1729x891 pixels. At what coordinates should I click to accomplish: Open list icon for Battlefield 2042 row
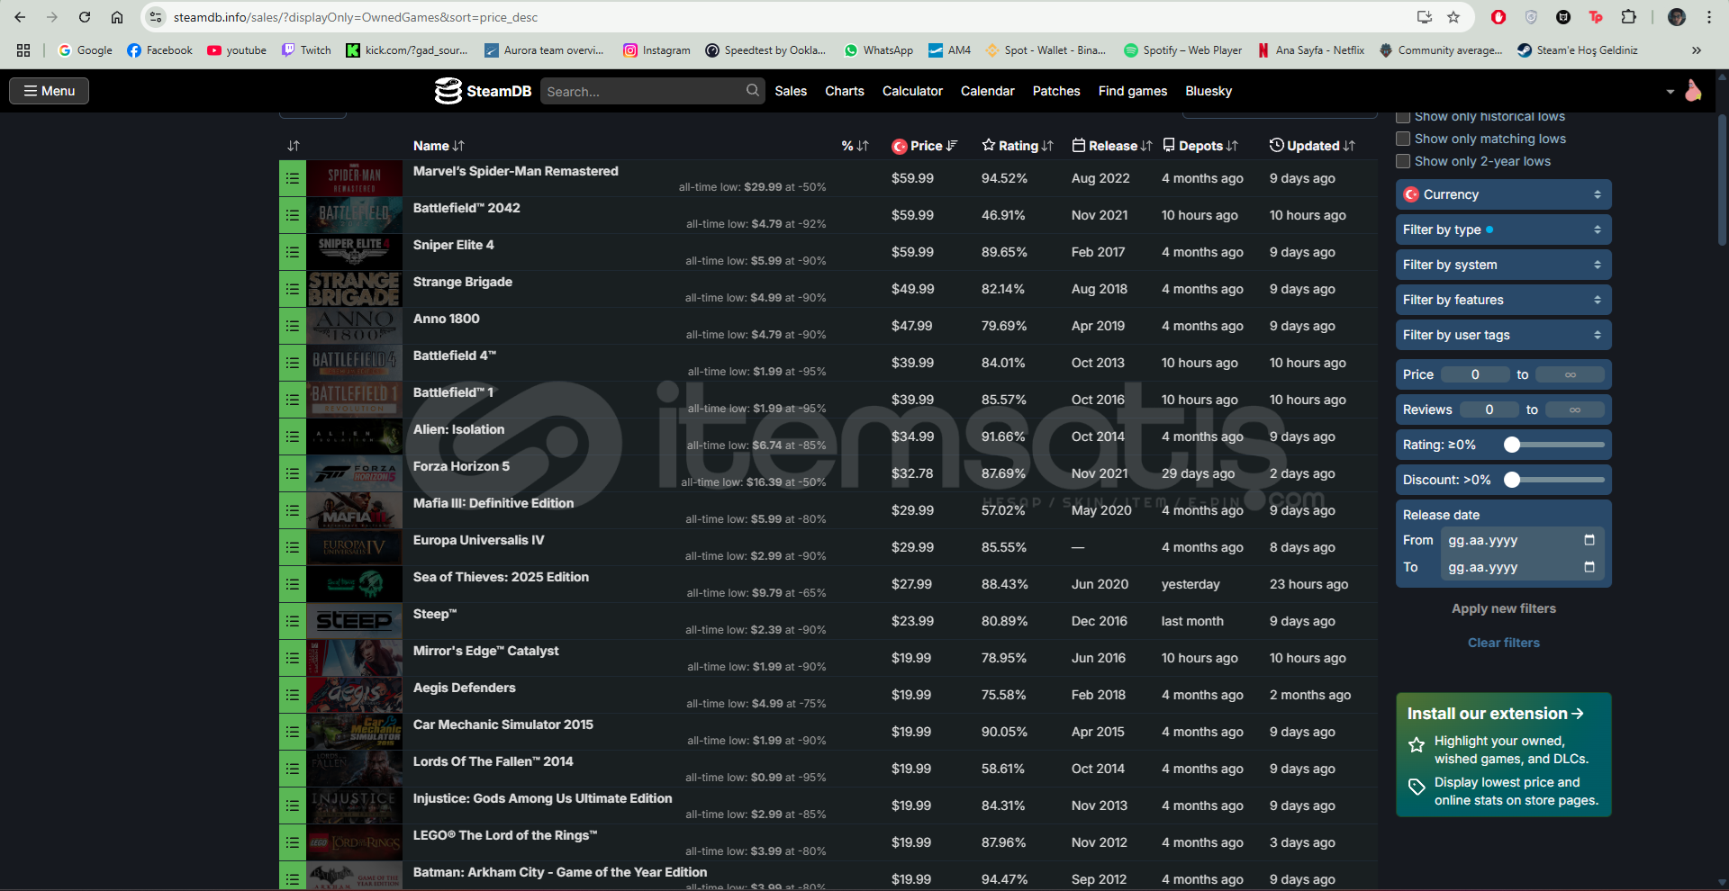point(293,215)
